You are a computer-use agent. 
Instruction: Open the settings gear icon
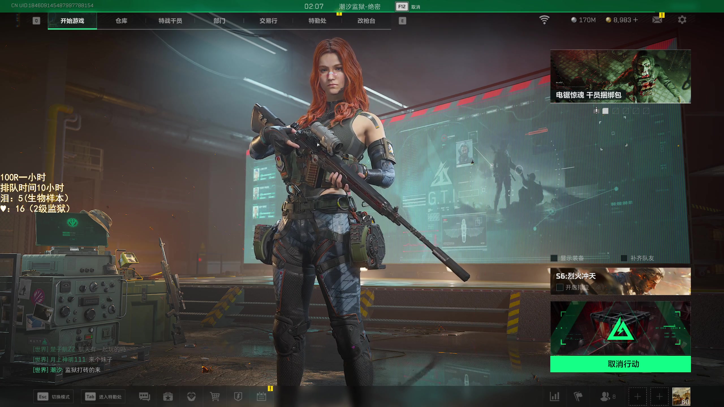click(682, 20)
